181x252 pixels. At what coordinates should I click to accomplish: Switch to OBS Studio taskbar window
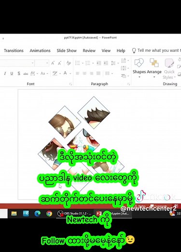point(74,214)
